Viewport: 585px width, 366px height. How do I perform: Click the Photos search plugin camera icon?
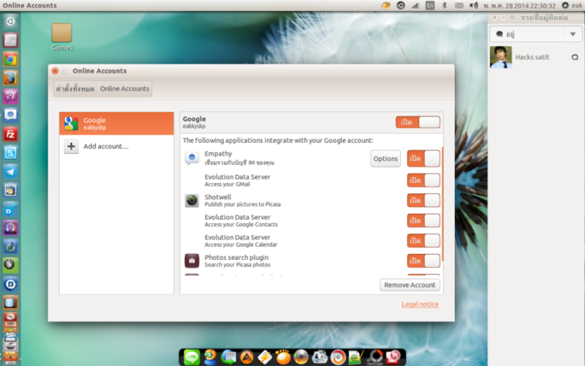pos(192,261)
